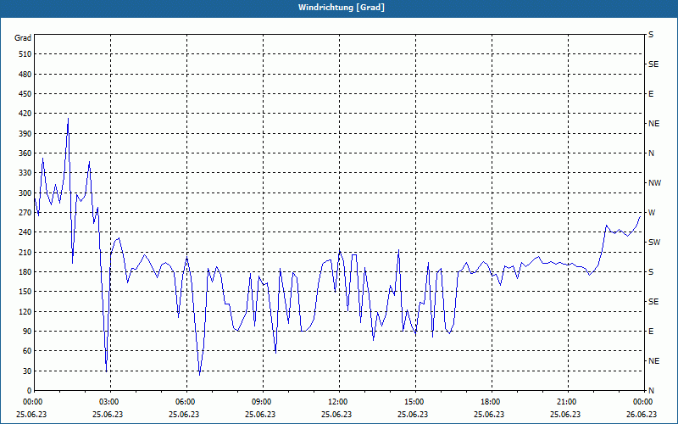This screenshot has height=424, width=678.
Task: Click the 25.06.23 date under 12:00
Action: [x=336, y=414]
